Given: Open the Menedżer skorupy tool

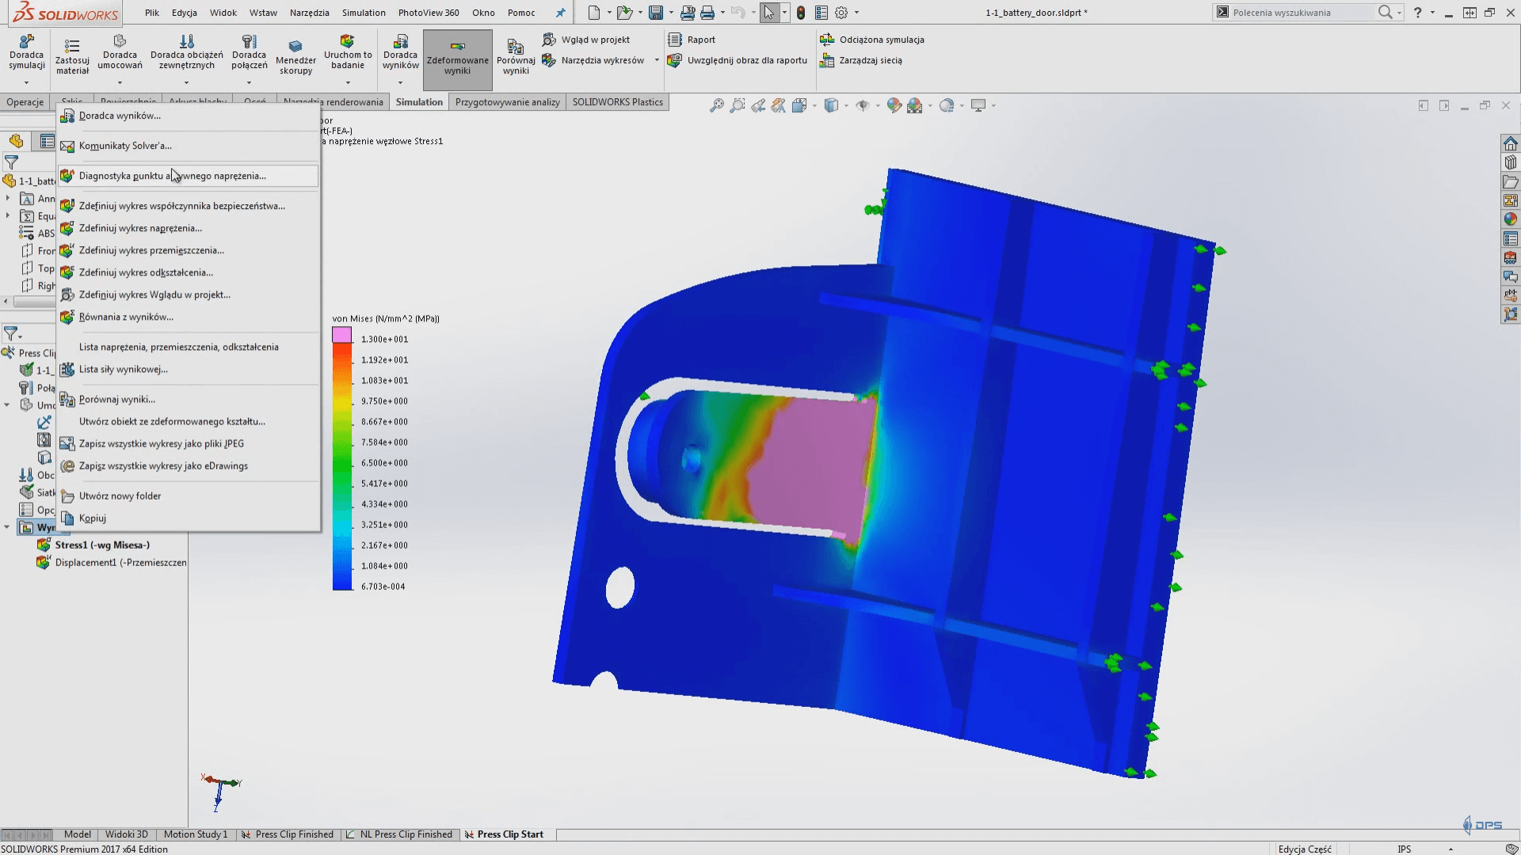Looking at the screenshot, I should point(295,47).
